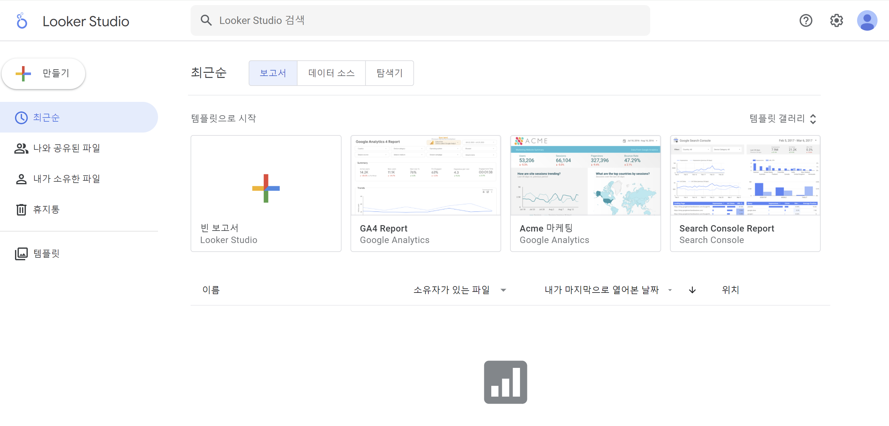
Task: Open the Search Console Report template
Action: click(x=745, y=193)
